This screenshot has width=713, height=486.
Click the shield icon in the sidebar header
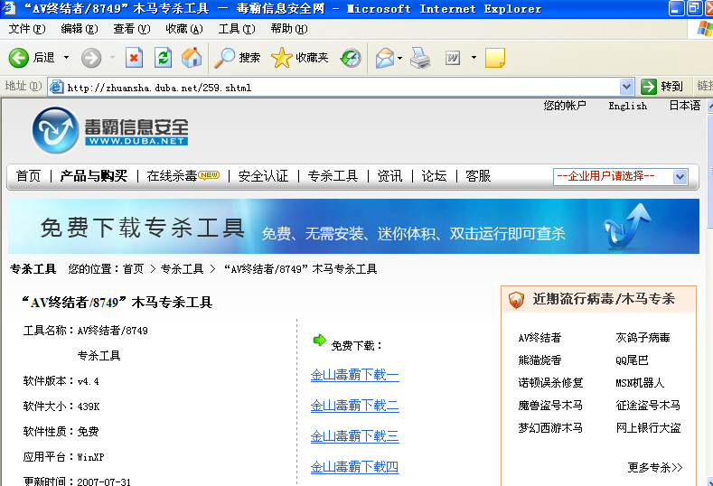point(516,300)
